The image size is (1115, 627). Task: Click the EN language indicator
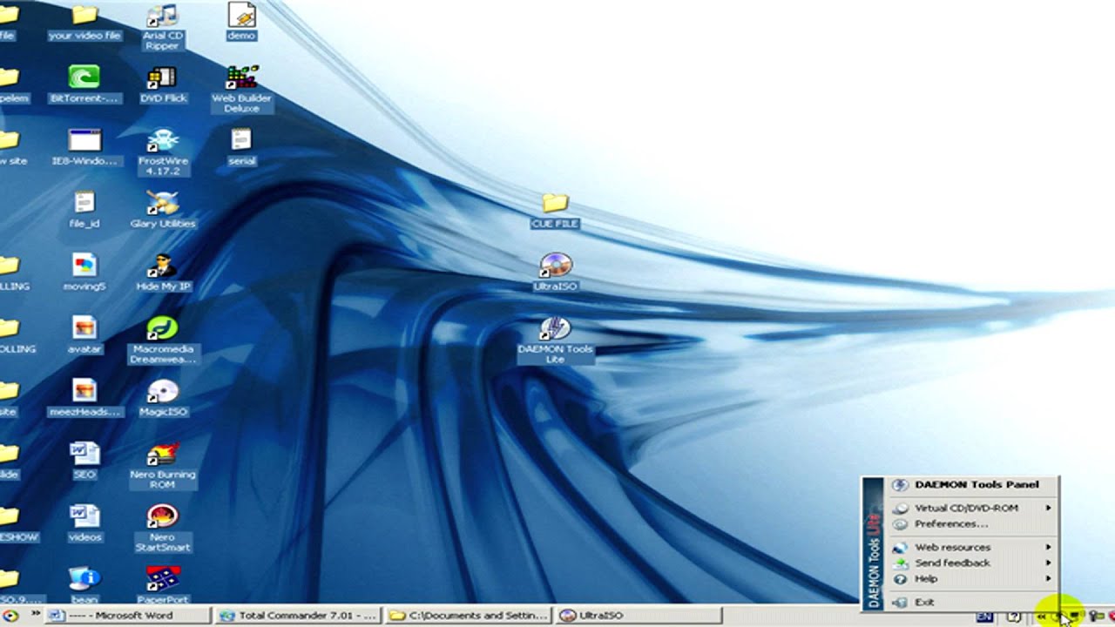[984, 617]
